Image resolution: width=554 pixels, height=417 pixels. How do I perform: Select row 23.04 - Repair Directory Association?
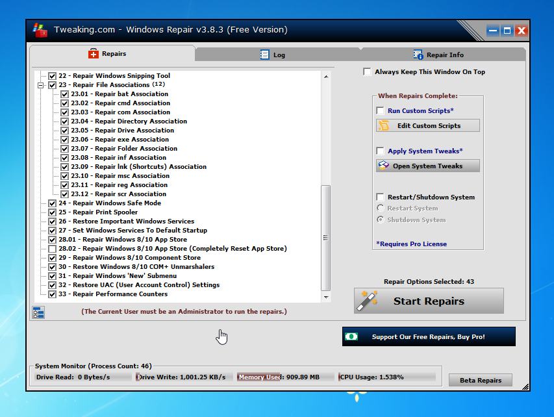(129, 121)
